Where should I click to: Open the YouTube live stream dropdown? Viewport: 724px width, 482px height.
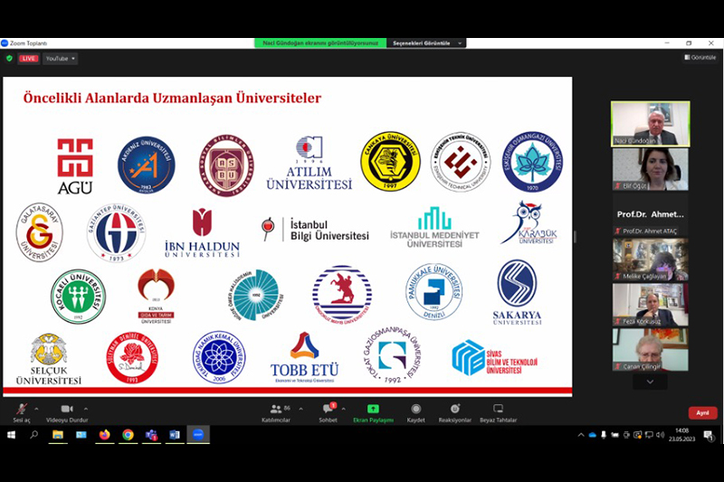tap(60, 58)
